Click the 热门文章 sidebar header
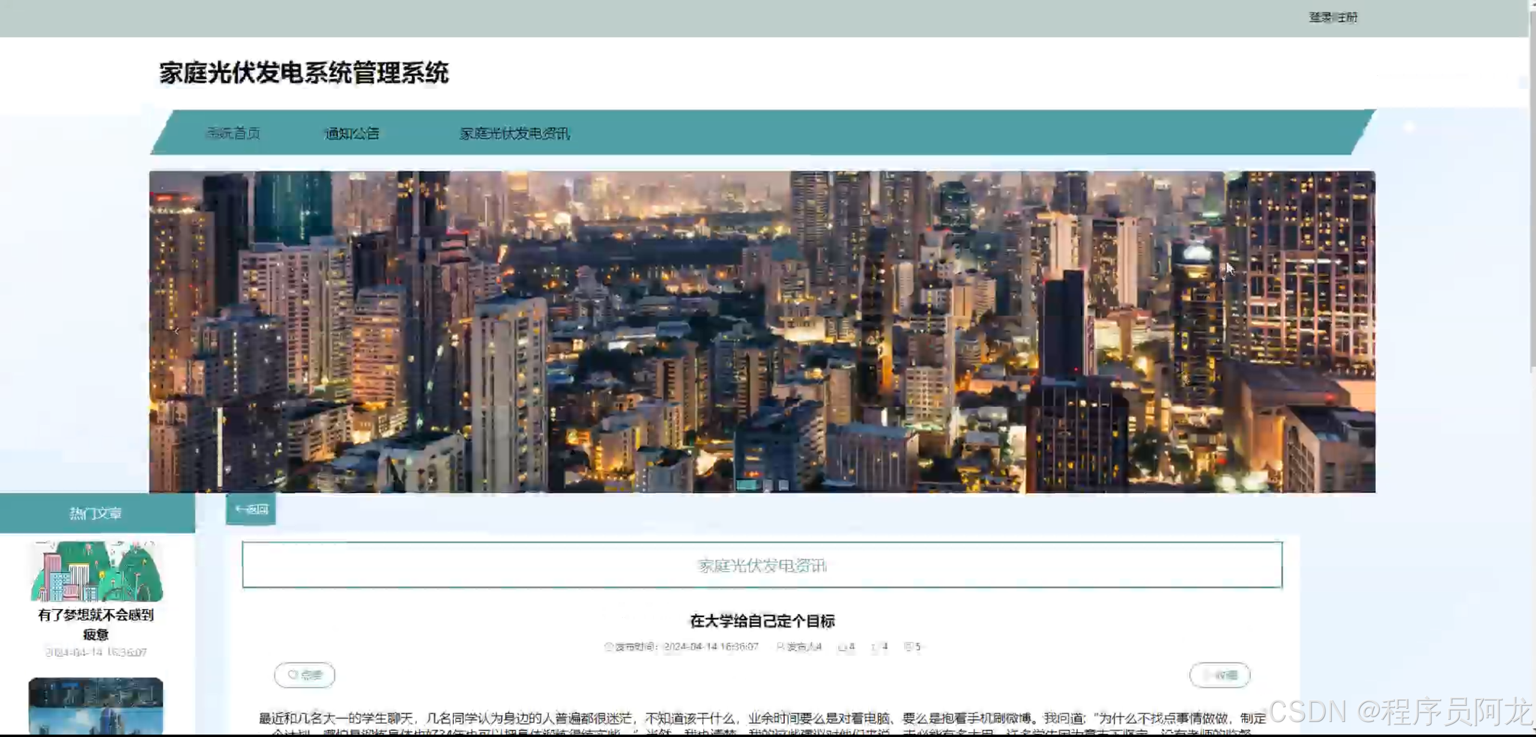This screenshot has height=737, width=1536. click(96, 513)
